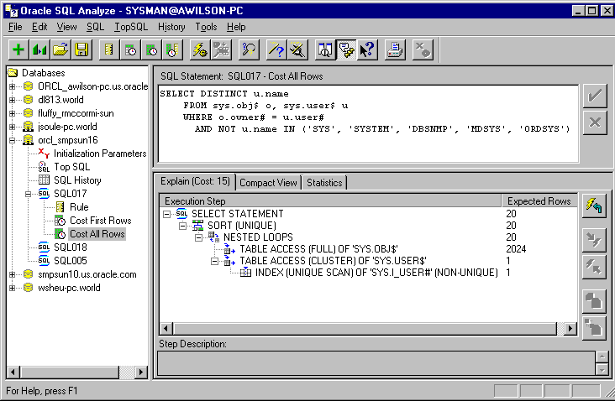Switch to the Statistics tab
This screenshot has width=615, height=401.
pyautogui.click(x=324, y=183)
